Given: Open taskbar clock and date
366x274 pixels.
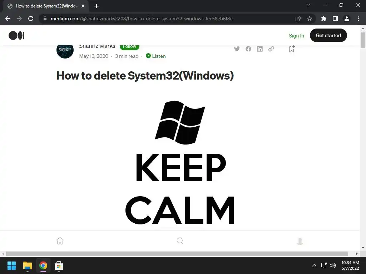Looking at the screenshot, I should point(350,265).
